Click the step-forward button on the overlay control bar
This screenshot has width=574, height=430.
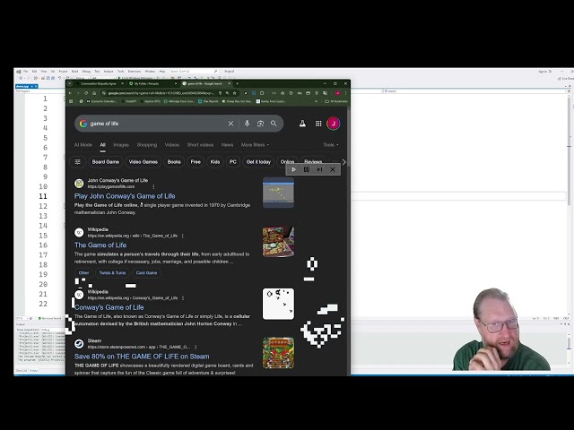[x=319, y=169]
